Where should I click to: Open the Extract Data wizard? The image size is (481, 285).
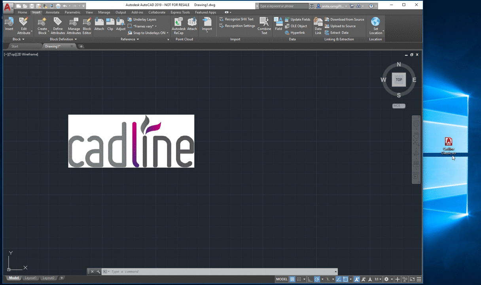(337, 33)
